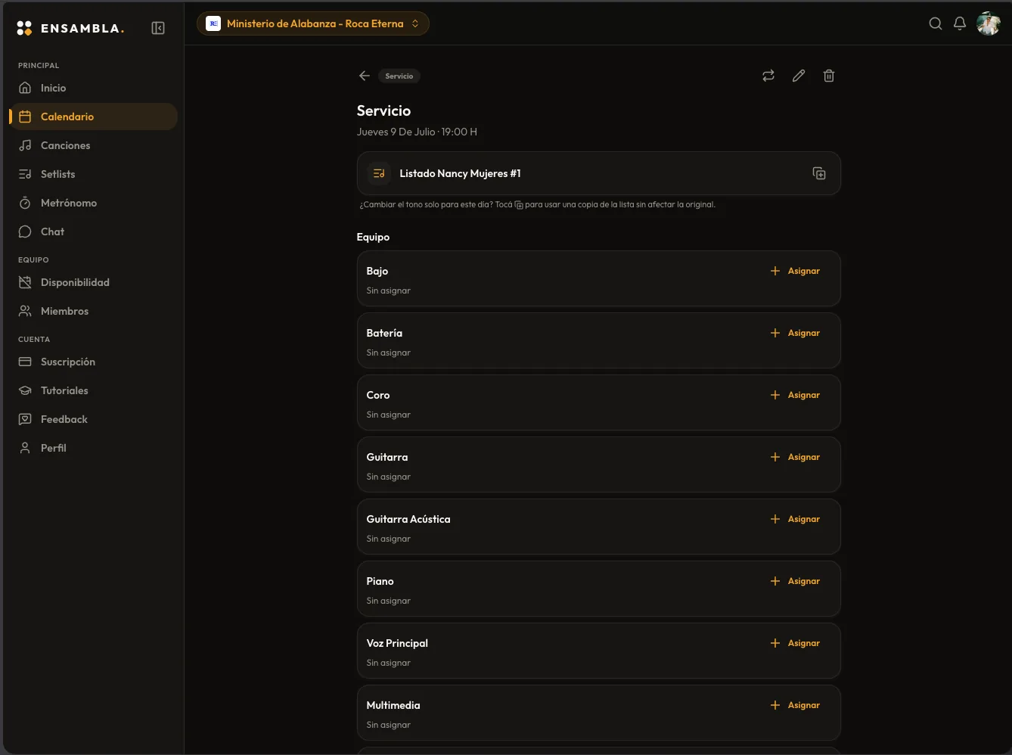Assign a member to Piano
This screenshot has width=1012, height=755.
click(x=795, y=581)
